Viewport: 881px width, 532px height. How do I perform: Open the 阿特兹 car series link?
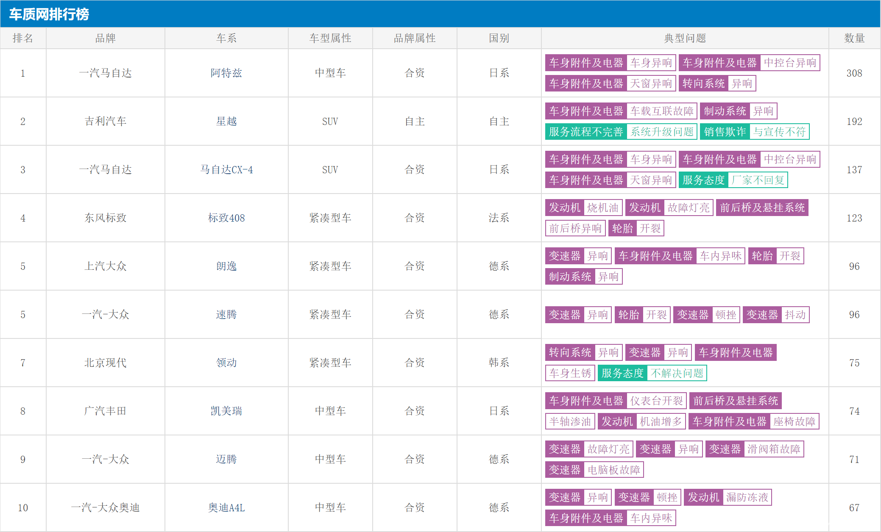pos(226,73)
